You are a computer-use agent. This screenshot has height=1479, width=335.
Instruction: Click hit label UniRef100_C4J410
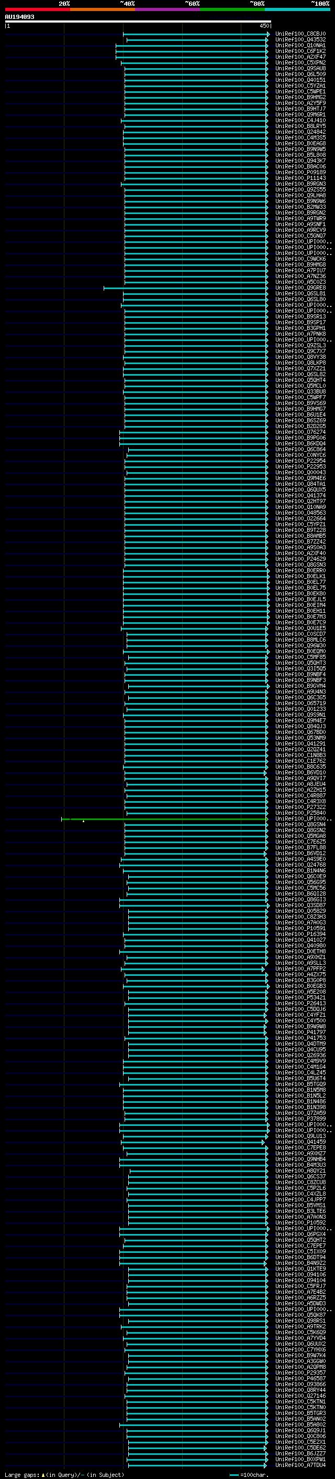(300, 121)
